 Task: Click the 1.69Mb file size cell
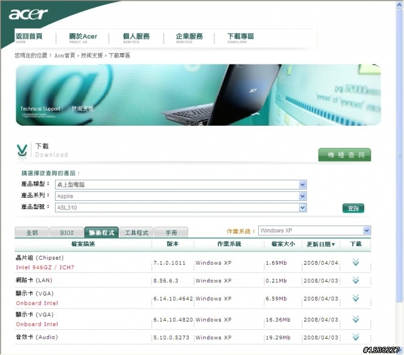point(276,263)
